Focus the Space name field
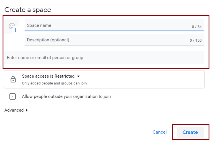Screen dimensions: 212x143 106,25
